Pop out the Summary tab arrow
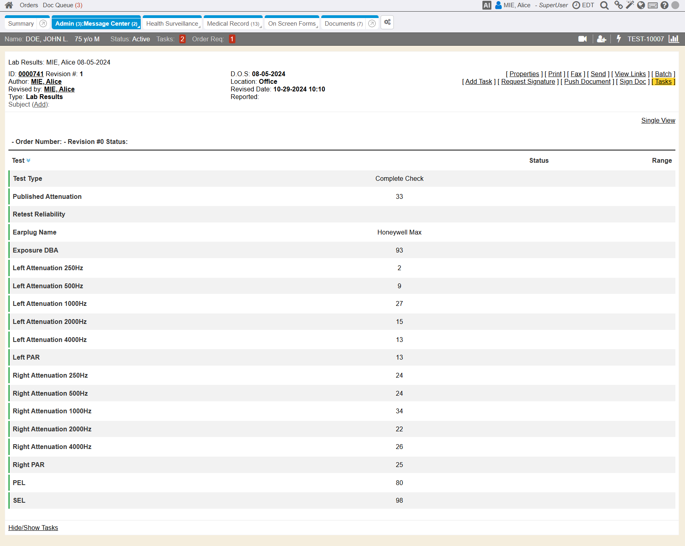Image resolution: width=685 pixels, height=546 pixels. [43, 24]
